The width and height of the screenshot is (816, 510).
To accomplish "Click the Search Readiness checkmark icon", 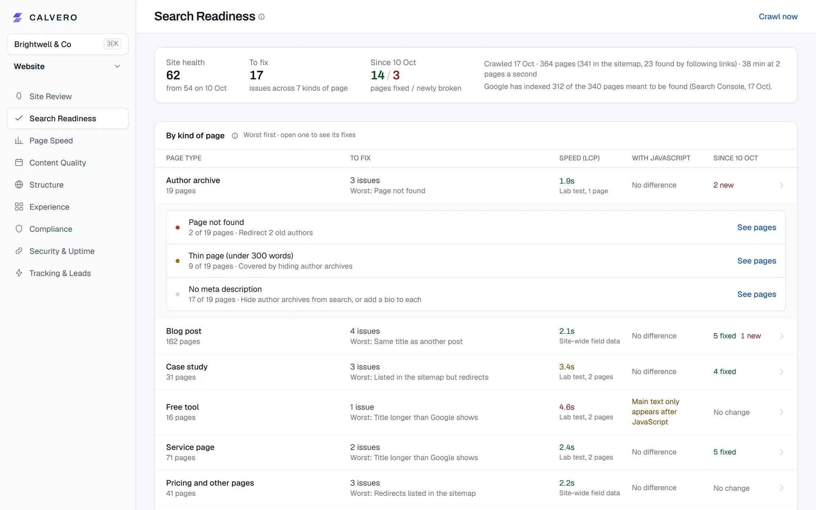I will pos(19,118).
